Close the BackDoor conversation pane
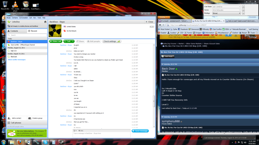Viewport: 259px width, 145px height. point(149,22)
